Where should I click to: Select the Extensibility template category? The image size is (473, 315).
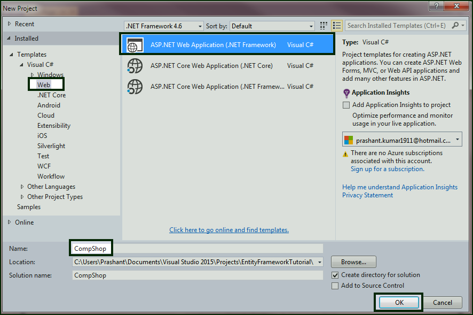pos(54,126)
